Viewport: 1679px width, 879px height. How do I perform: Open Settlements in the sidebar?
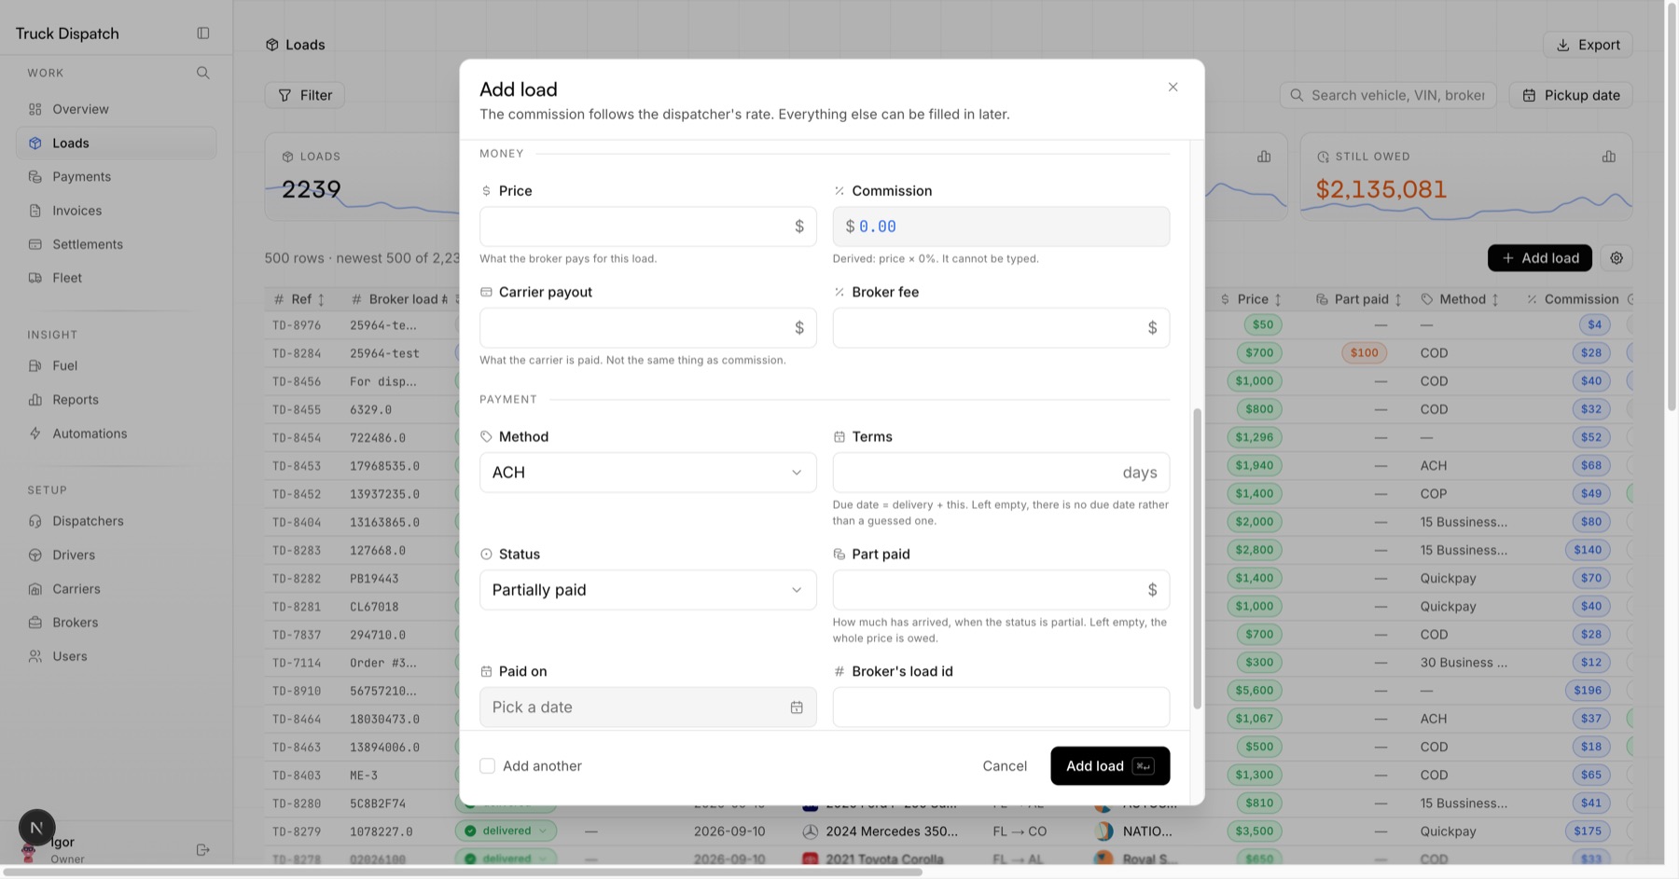117,244
